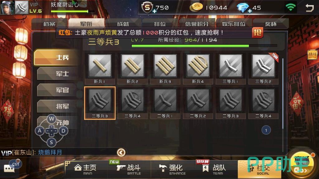Click the rank list vertical scrollbar
319x179 pixels.
(283, 93)
